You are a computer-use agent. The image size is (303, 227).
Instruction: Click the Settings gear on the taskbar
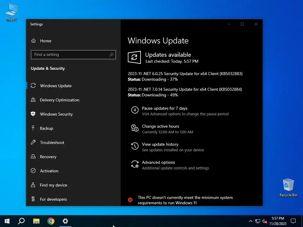pyautogui.click(x=65, y=221)
